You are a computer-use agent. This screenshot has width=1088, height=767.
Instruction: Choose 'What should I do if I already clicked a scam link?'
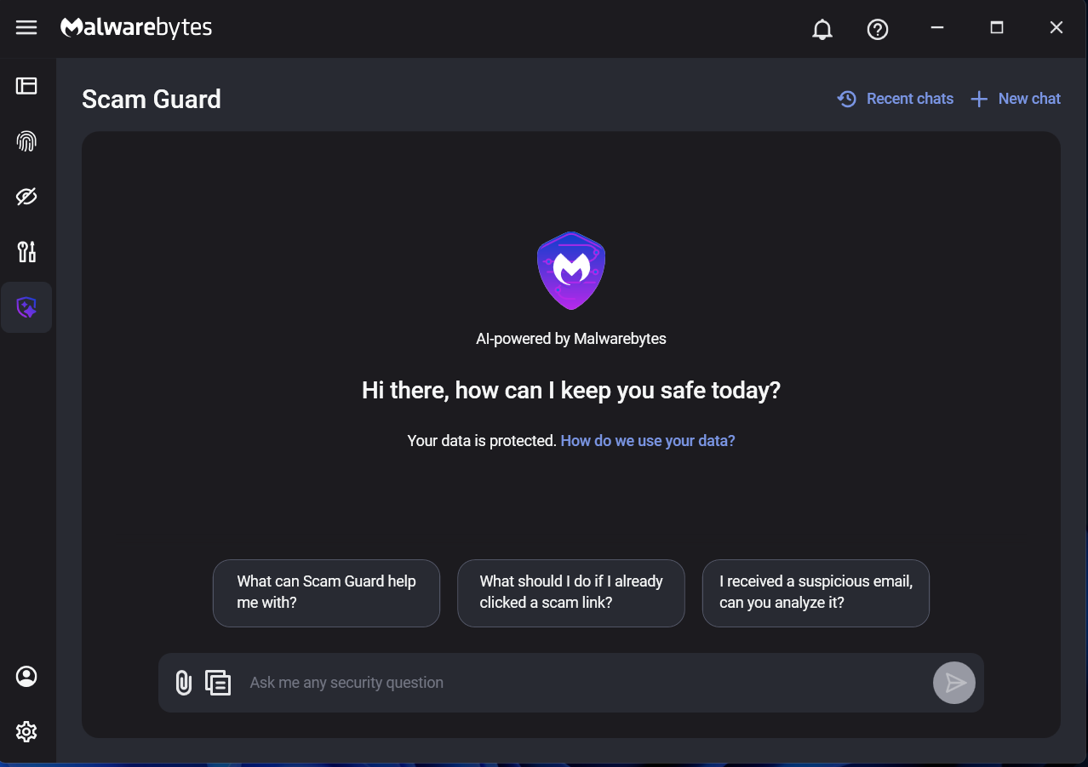(x=571, y=592)
